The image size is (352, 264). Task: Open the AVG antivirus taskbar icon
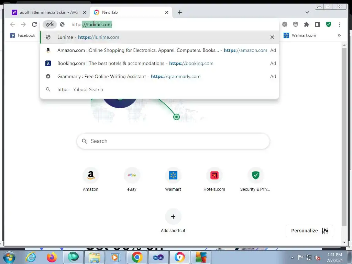coord(201,257)
